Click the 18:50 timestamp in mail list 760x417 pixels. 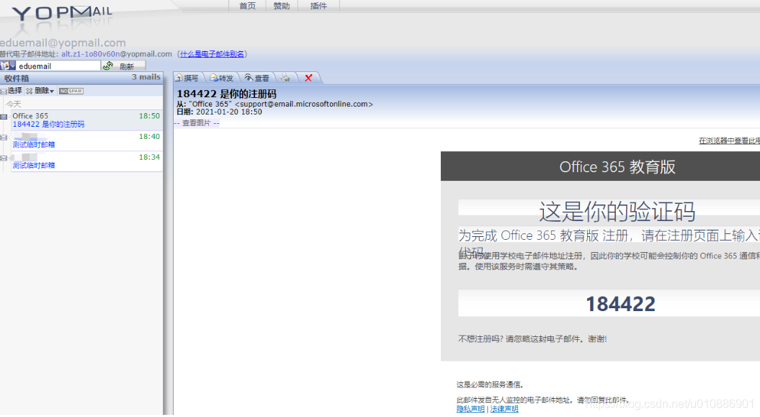pyautogui.click(x=149, y=116)
